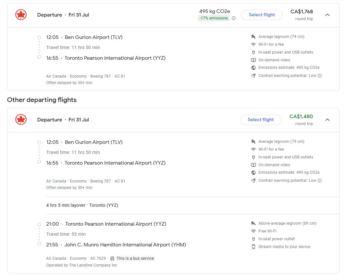Click 'Often delayed by 30+ min' in second card
Viewport: 345px width, 275px height.
(69, 188)
